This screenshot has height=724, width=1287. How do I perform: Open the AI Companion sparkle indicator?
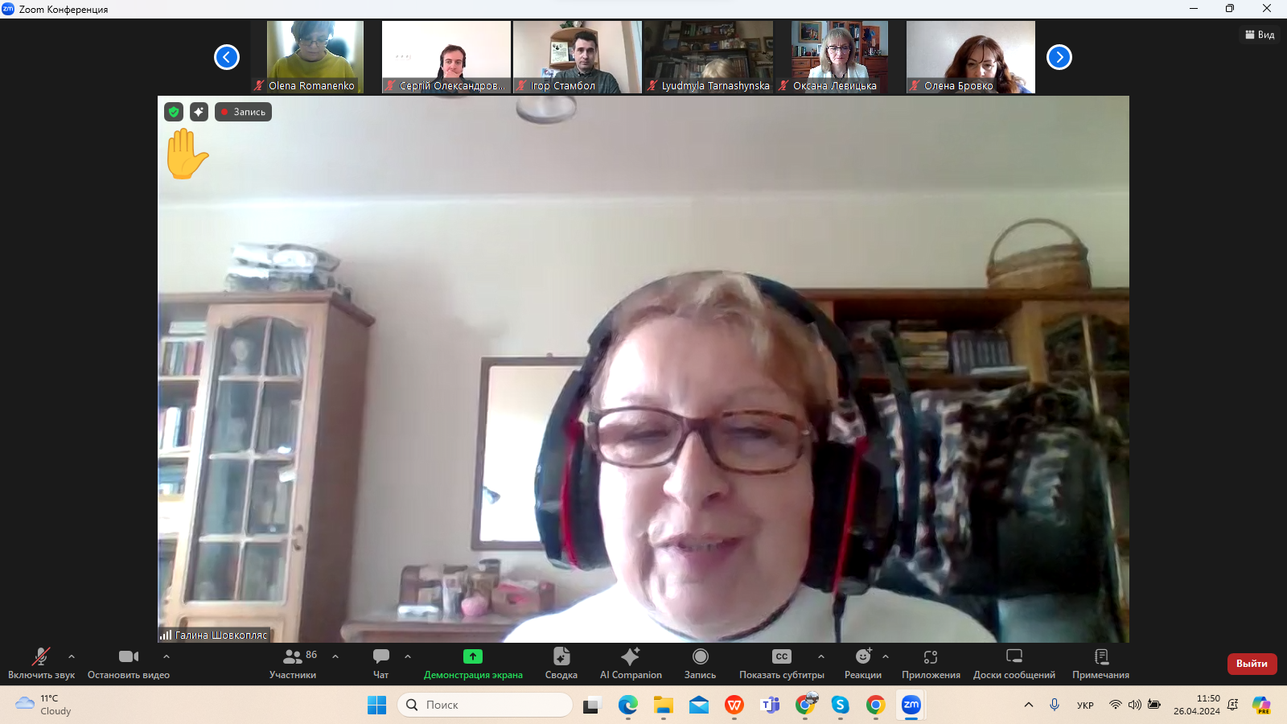tap(199, 112)
